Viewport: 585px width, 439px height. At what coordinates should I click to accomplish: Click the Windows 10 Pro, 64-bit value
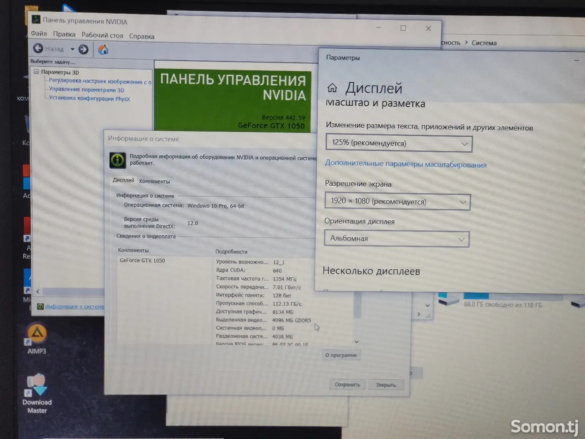pos(216,206)
